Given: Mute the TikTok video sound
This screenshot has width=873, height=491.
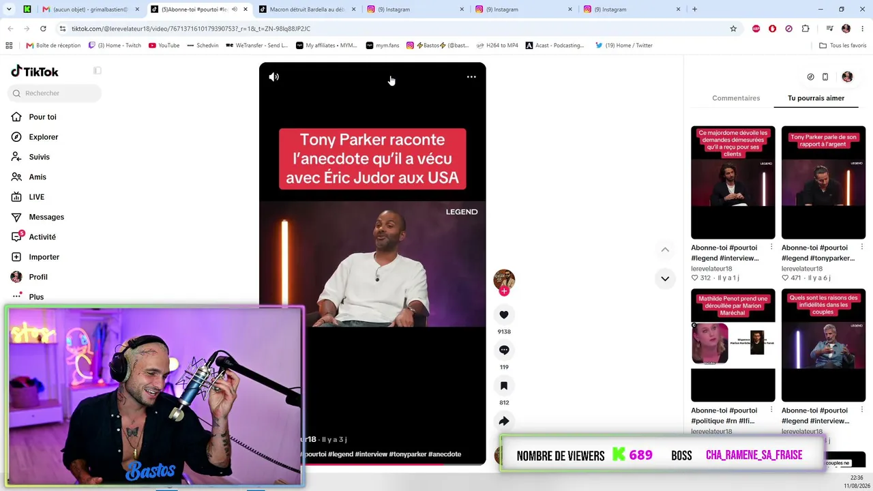Looking at the screenshot, I should point(274,77).
